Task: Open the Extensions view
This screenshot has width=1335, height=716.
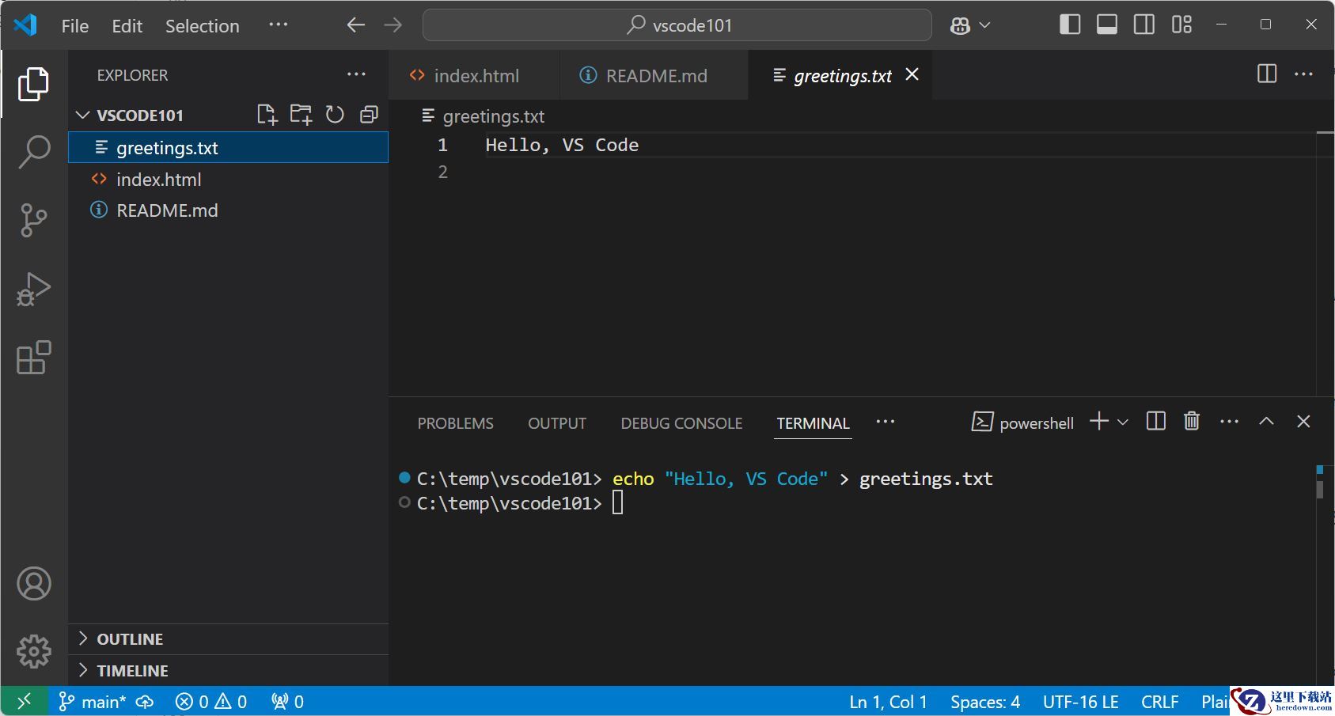Action: point(33,358)
